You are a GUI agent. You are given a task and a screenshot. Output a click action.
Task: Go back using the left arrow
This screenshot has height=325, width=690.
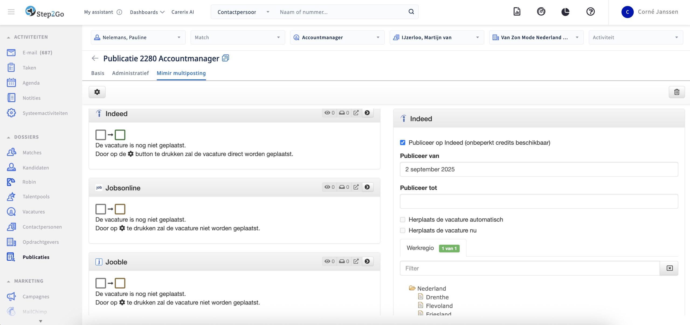(95, 58)
